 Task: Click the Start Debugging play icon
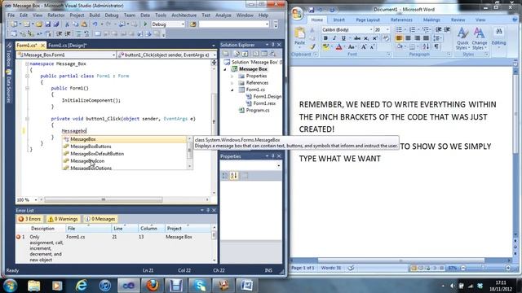[x=145, y=24]
